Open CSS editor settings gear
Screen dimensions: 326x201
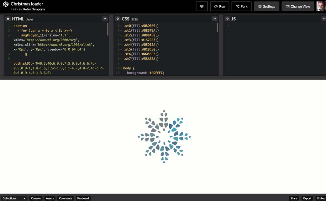tap(117, 19)
